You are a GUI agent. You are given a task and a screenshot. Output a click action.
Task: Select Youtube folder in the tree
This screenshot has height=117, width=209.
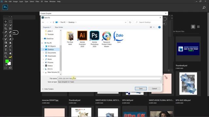coord(51,34)
